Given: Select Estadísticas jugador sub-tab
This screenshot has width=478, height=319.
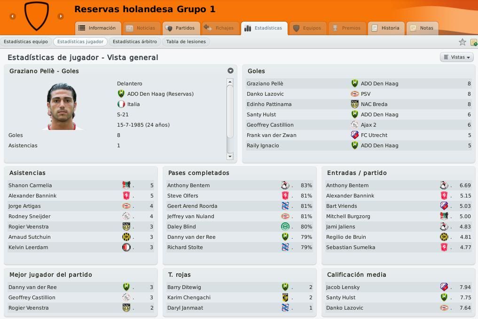Looking at the screenshot, I should click(80, 42).
